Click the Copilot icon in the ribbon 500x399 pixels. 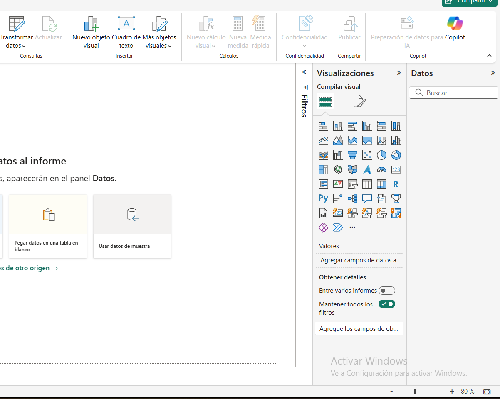455,28
